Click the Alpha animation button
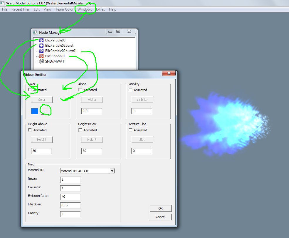The width and height of the screenshot is (289, 238). point(92,100)
